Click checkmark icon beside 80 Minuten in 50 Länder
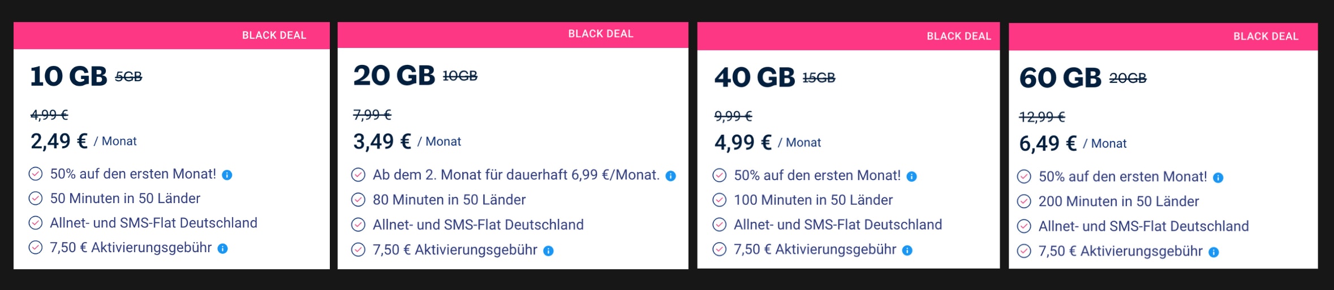The width and height of the screenshot is (1334, 290). tap(358, 200)
